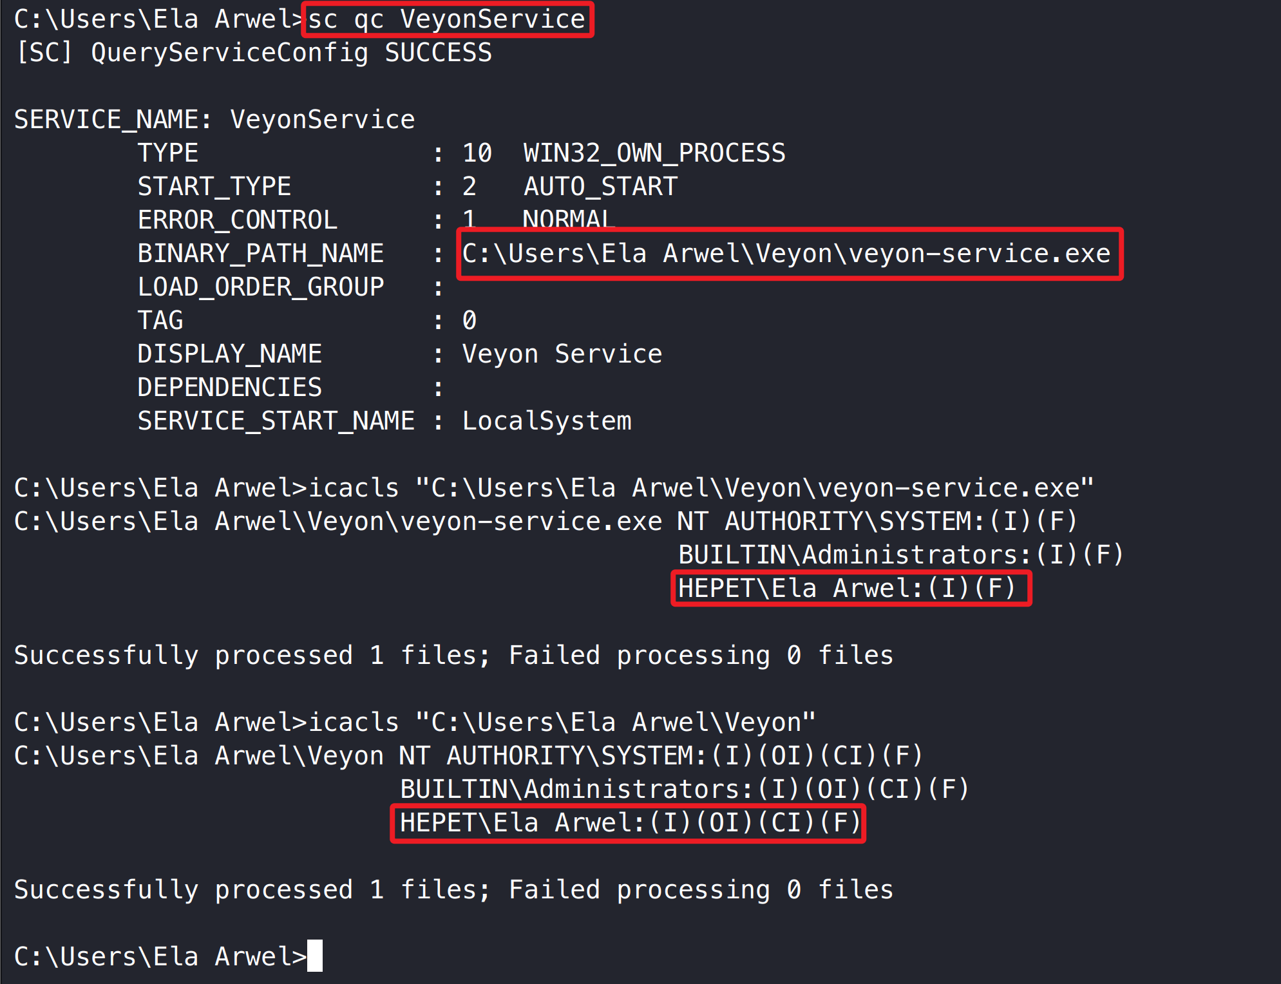Click the SERVICE_NAME: VeyonService line
Viewport: 1281px width, 984px height.
coord(214,120)
